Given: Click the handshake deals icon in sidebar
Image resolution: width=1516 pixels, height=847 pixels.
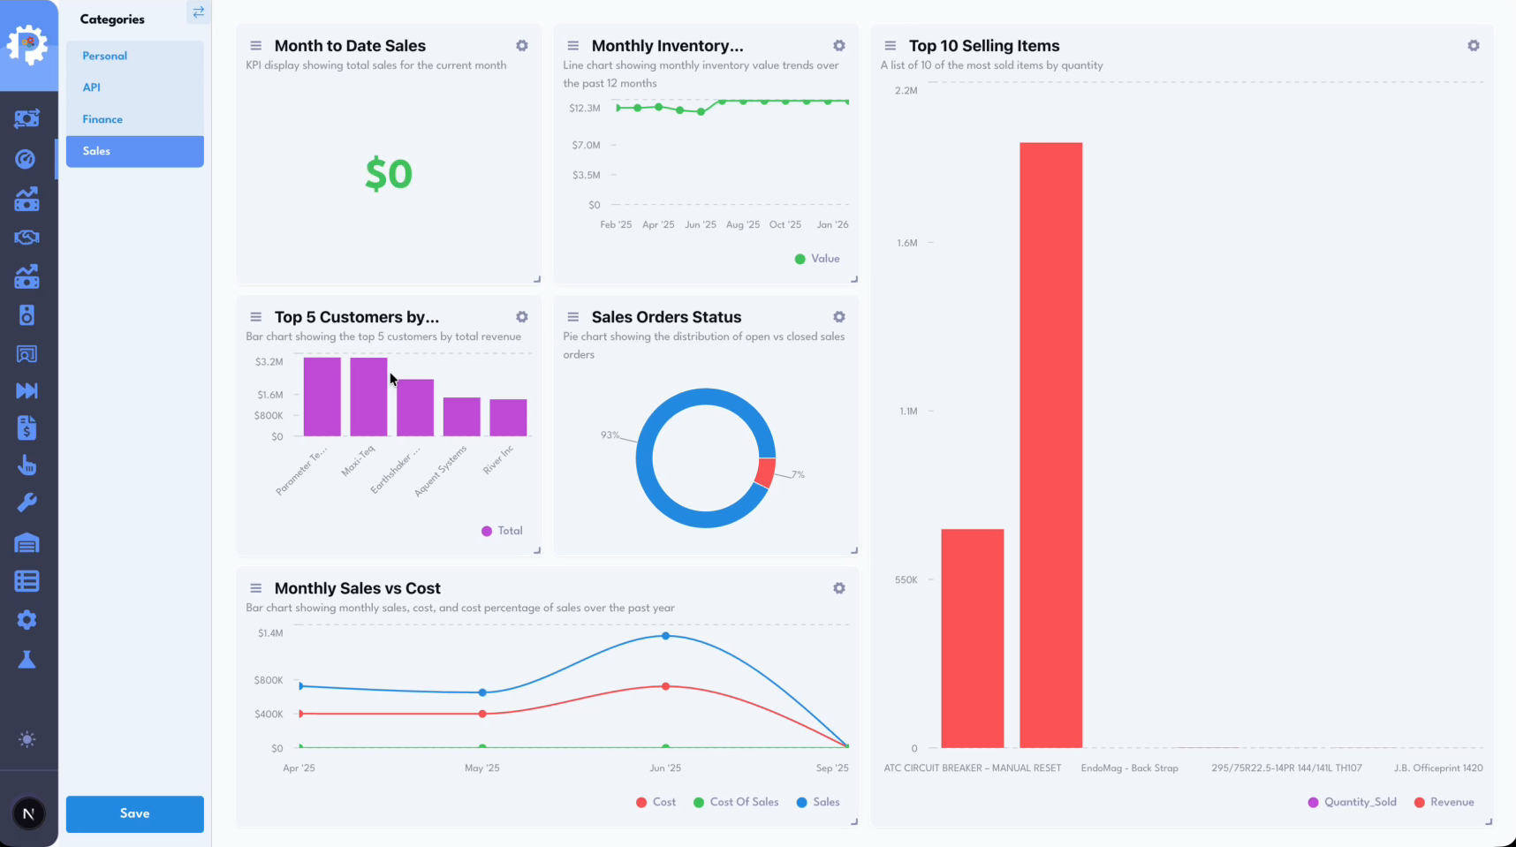Looking at the screenshot, I should [x=27, y=237].
